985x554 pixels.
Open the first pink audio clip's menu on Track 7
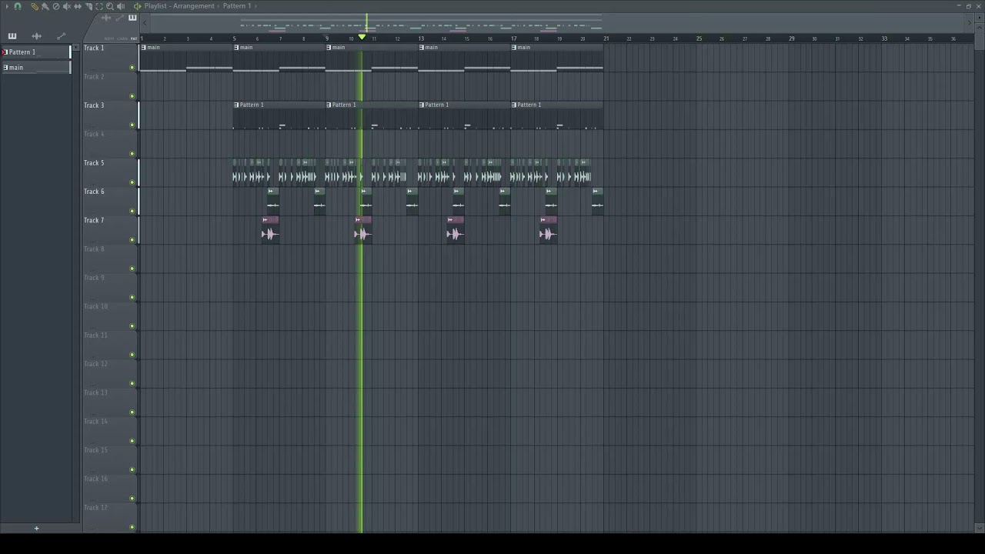click(x=265, y=220)
